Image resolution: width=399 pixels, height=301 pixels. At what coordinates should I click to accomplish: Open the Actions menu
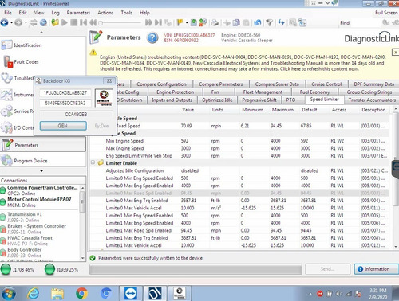pos(105,13)
